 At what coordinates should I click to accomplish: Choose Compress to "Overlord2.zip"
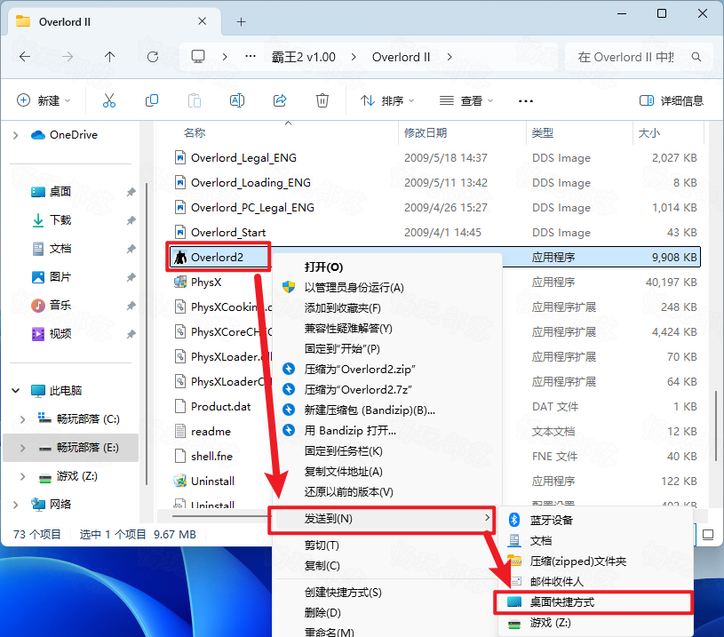coord(387,369)
